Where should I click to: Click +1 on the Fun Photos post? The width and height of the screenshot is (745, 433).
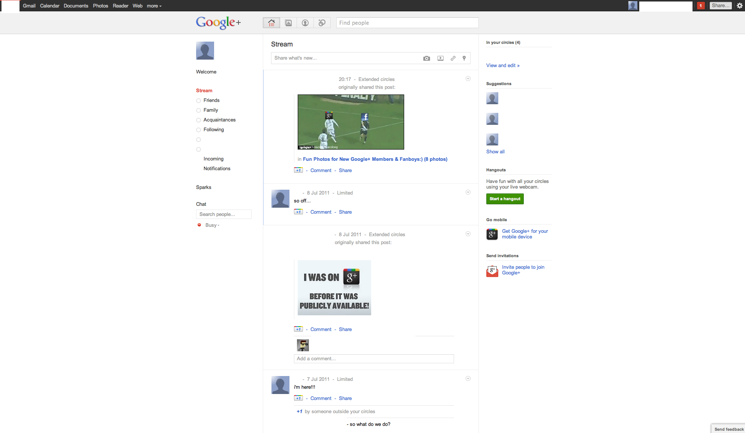pyautogui.click(x=298, y=170)
